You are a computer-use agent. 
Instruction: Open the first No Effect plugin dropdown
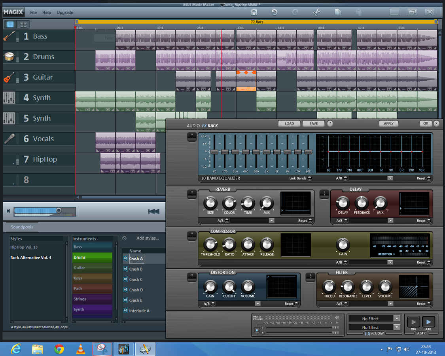coord(397,318)
